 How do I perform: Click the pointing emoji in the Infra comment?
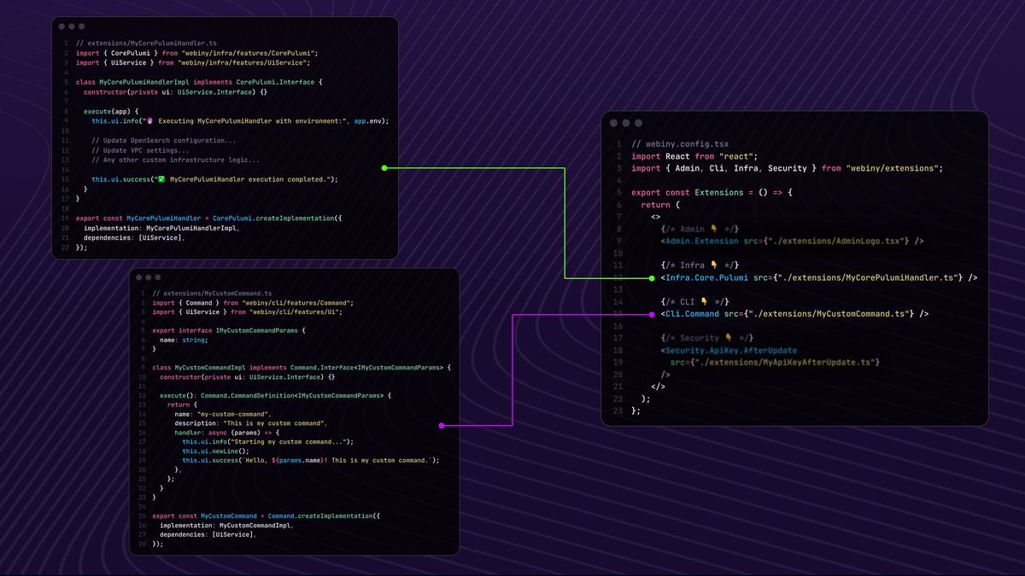(716, 265)
